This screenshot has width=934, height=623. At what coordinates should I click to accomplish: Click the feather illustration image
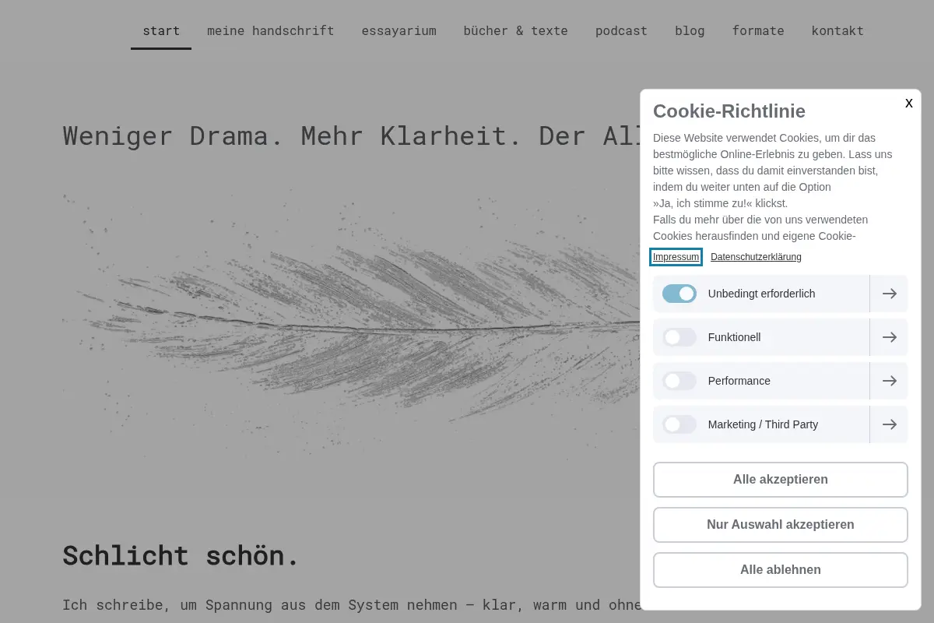tap(352, 326)
